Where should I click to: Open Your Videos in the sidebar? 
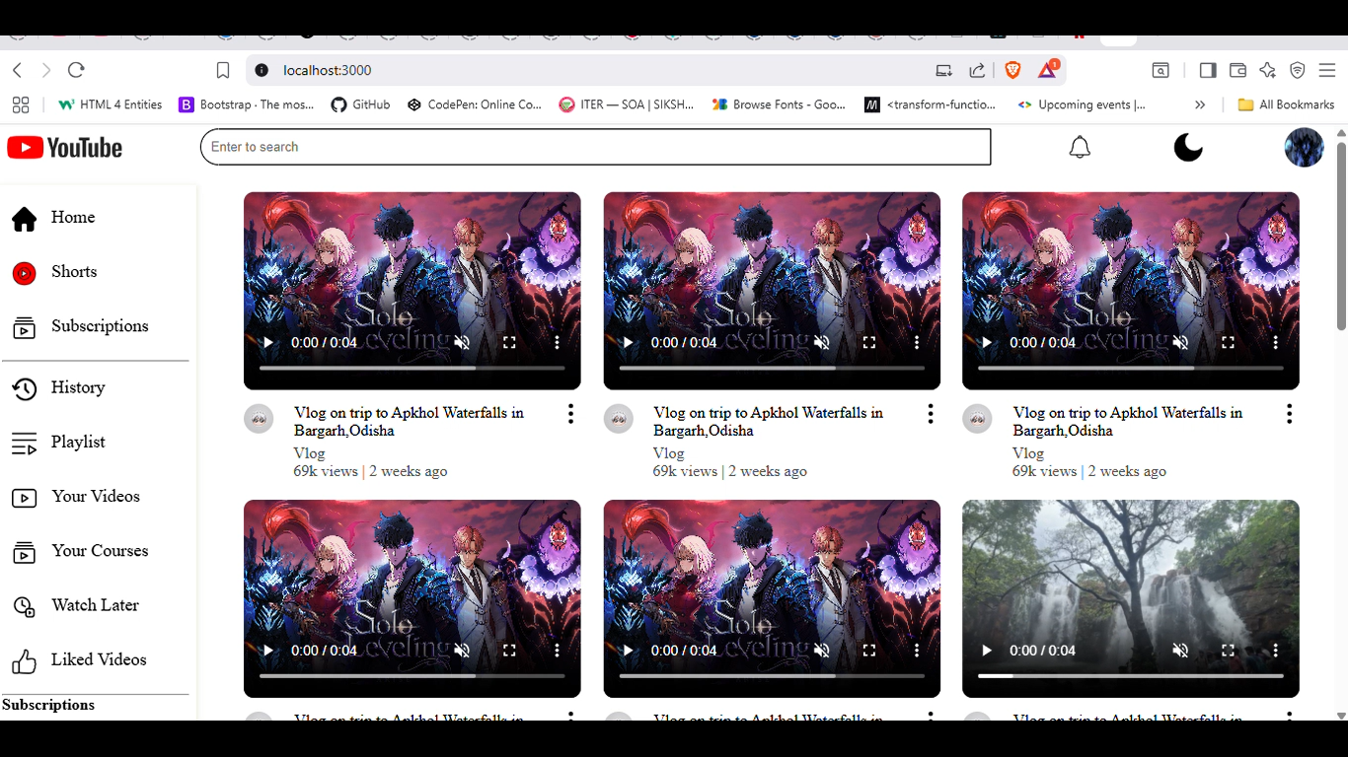[76, 497]
